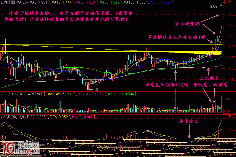Click the volume value 114757.500

[x=34, y=94]
